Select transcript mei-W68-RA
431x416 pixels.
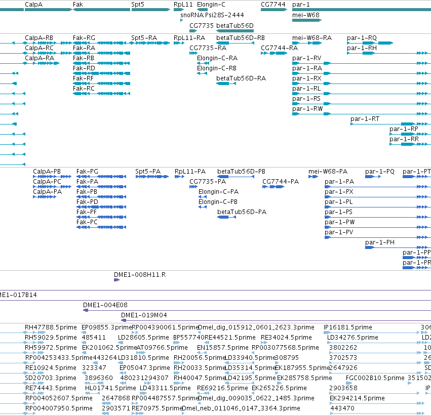pyautogui.click(x=307, y=43)
